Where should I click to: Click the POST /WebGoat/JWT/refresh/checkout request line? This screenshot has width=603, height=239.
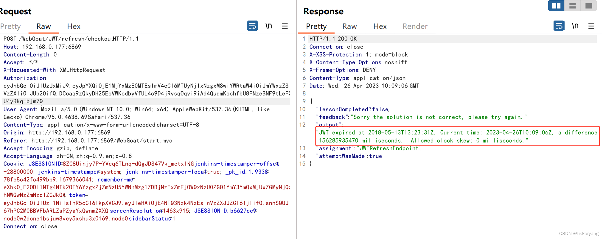click(71, 39)
